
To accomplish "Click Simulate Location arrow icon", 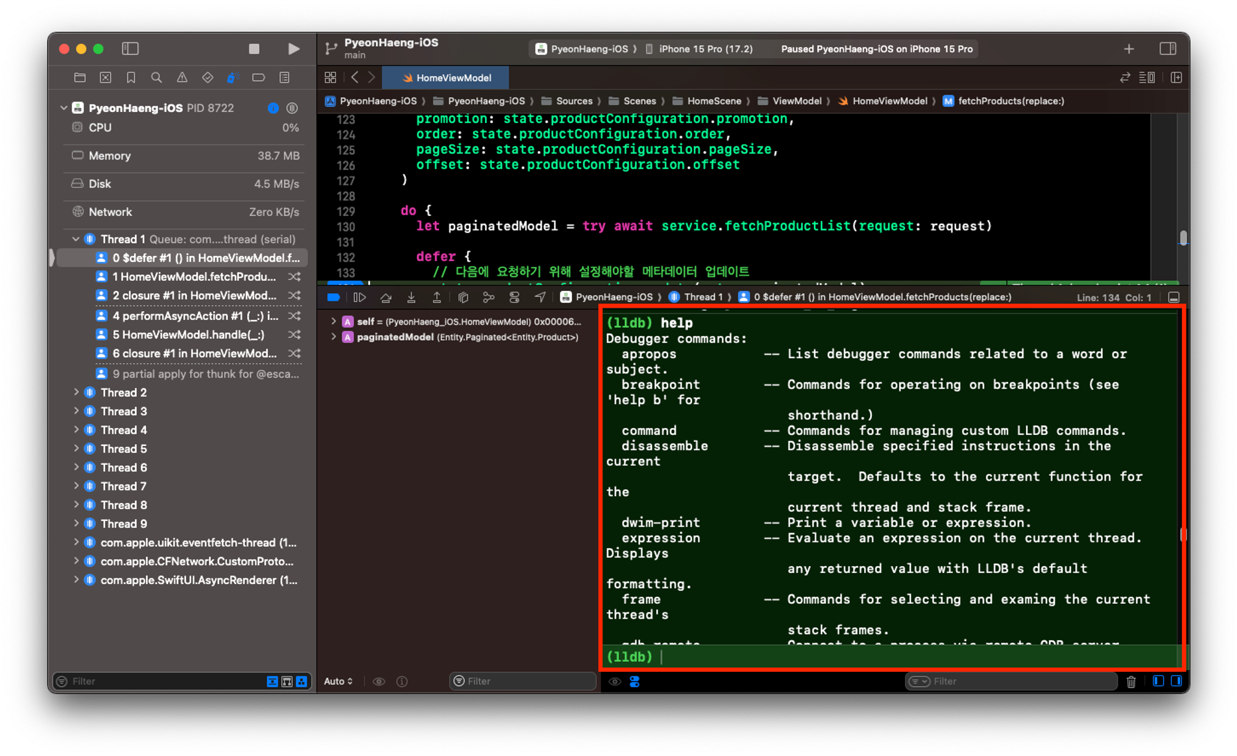I will pyautogui.click(x=540, y=298).
